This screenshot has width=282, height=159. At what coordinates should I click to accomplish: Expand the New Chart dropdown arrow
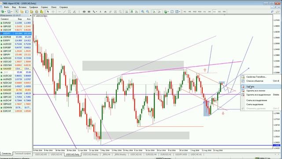(x=5, y=12)
